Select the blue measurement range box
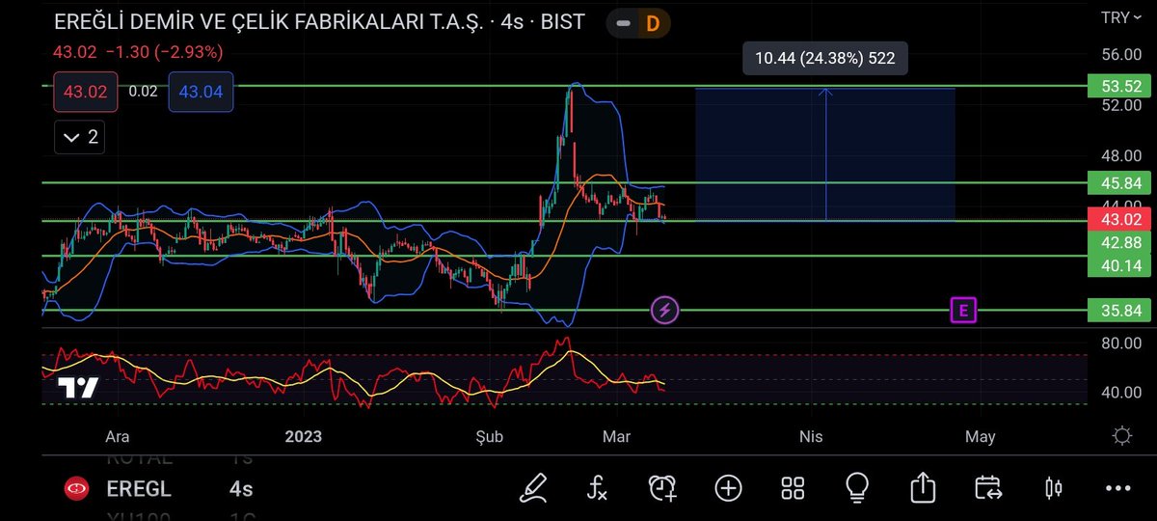The height and width of the screenshot is (521, 1157). point(824,154)
